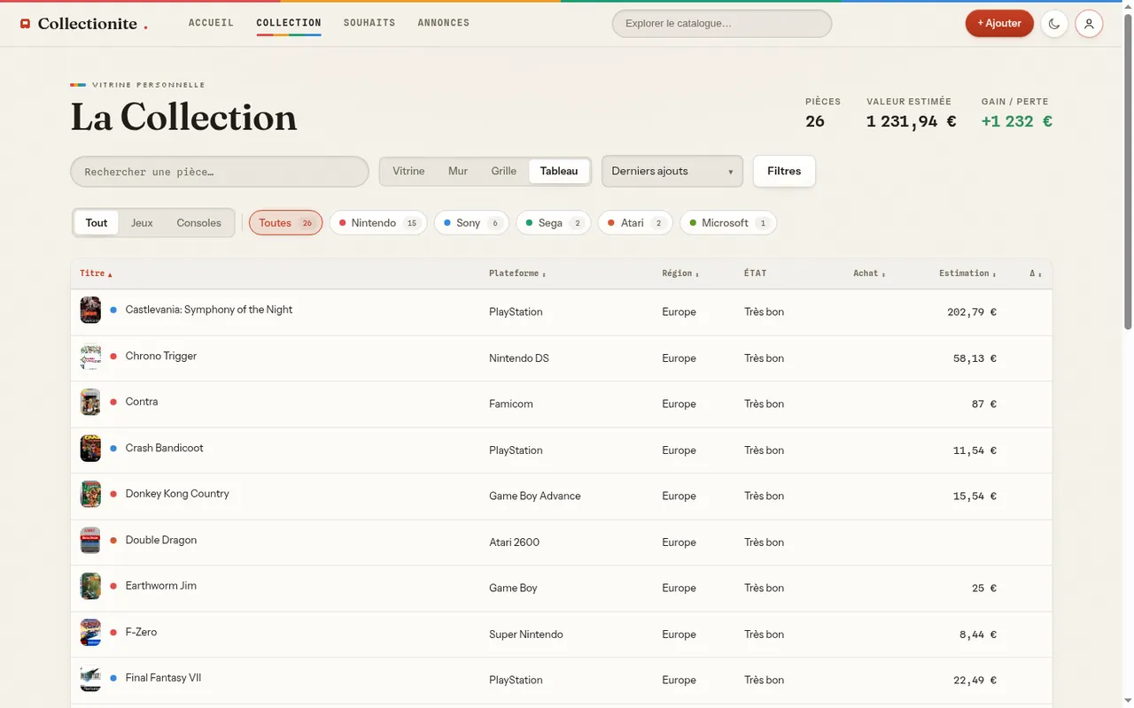Focus the Explorer le catalogue search
The height and width of the screenshot is (708, 1134).
722,24
